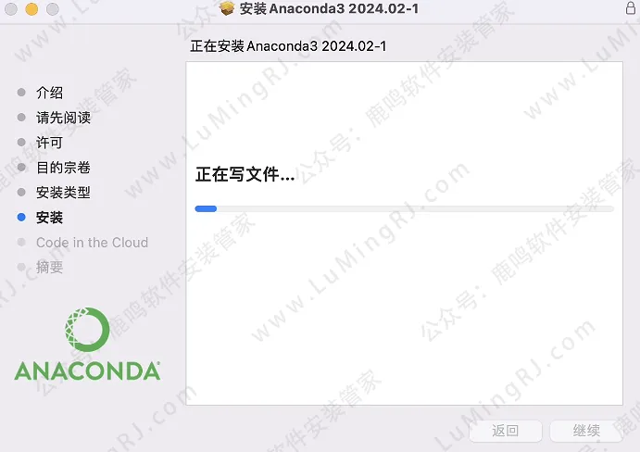Select the active 安装 step label

point(49,218)
